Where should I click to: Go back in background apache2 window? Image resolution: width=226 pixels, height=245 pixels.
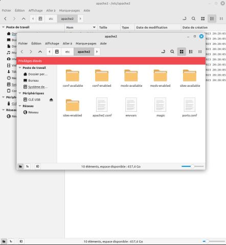6,18
